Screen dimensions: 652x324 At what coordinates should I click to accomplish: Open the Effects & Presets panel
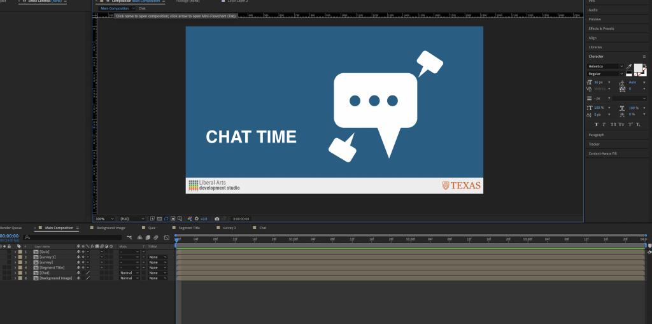601,29
